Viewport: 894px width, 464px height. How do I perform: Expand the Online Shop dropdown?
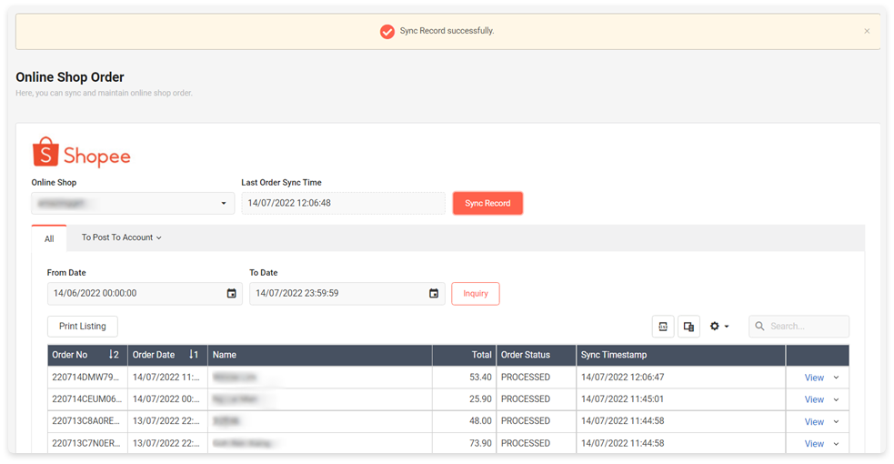(x=224, y=204)
